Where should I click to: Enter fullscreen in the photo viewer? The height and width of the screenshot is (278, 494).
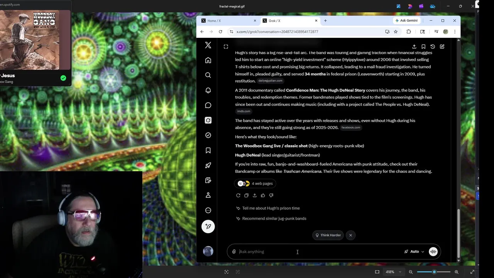[x=472, y=272]
